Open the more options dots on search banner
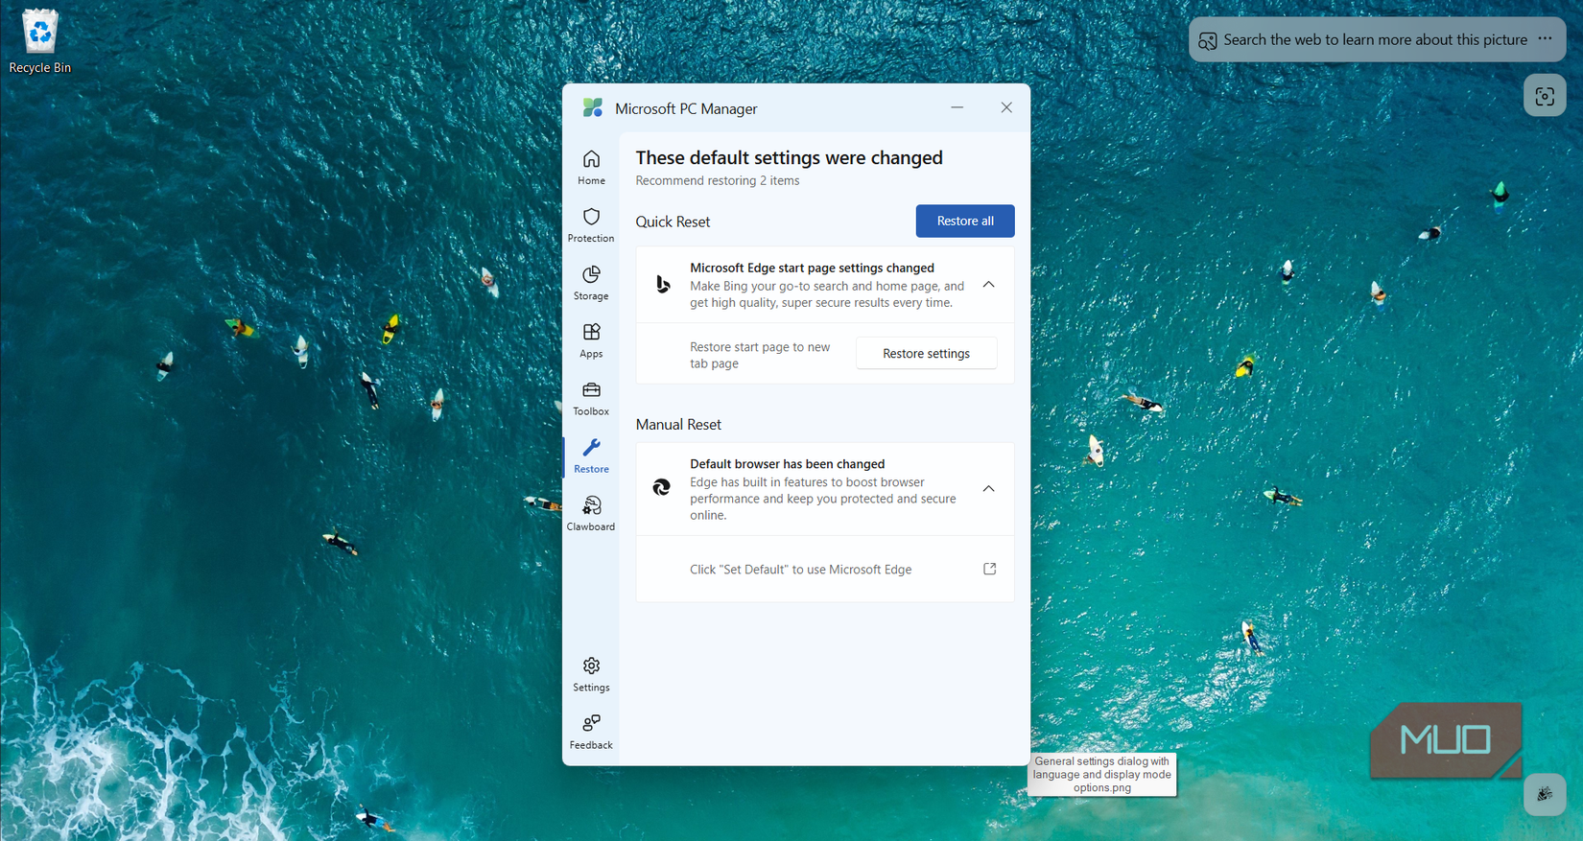1583x841 pixels. 1545,39
